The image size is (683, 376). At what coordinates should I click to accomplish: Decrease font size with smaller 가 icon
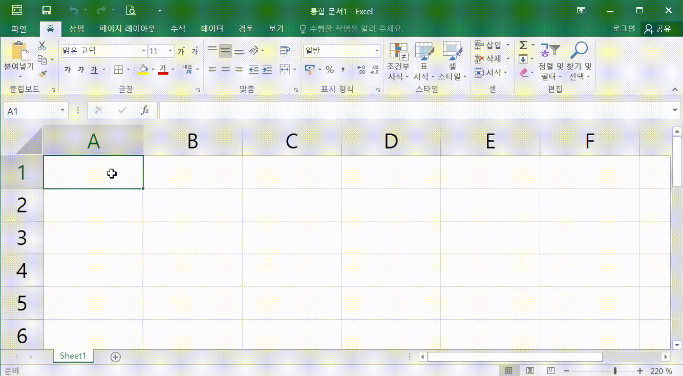[195, 51]
